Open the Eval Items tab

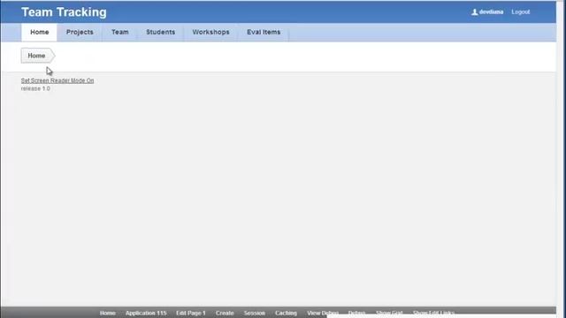click(264, 32)
